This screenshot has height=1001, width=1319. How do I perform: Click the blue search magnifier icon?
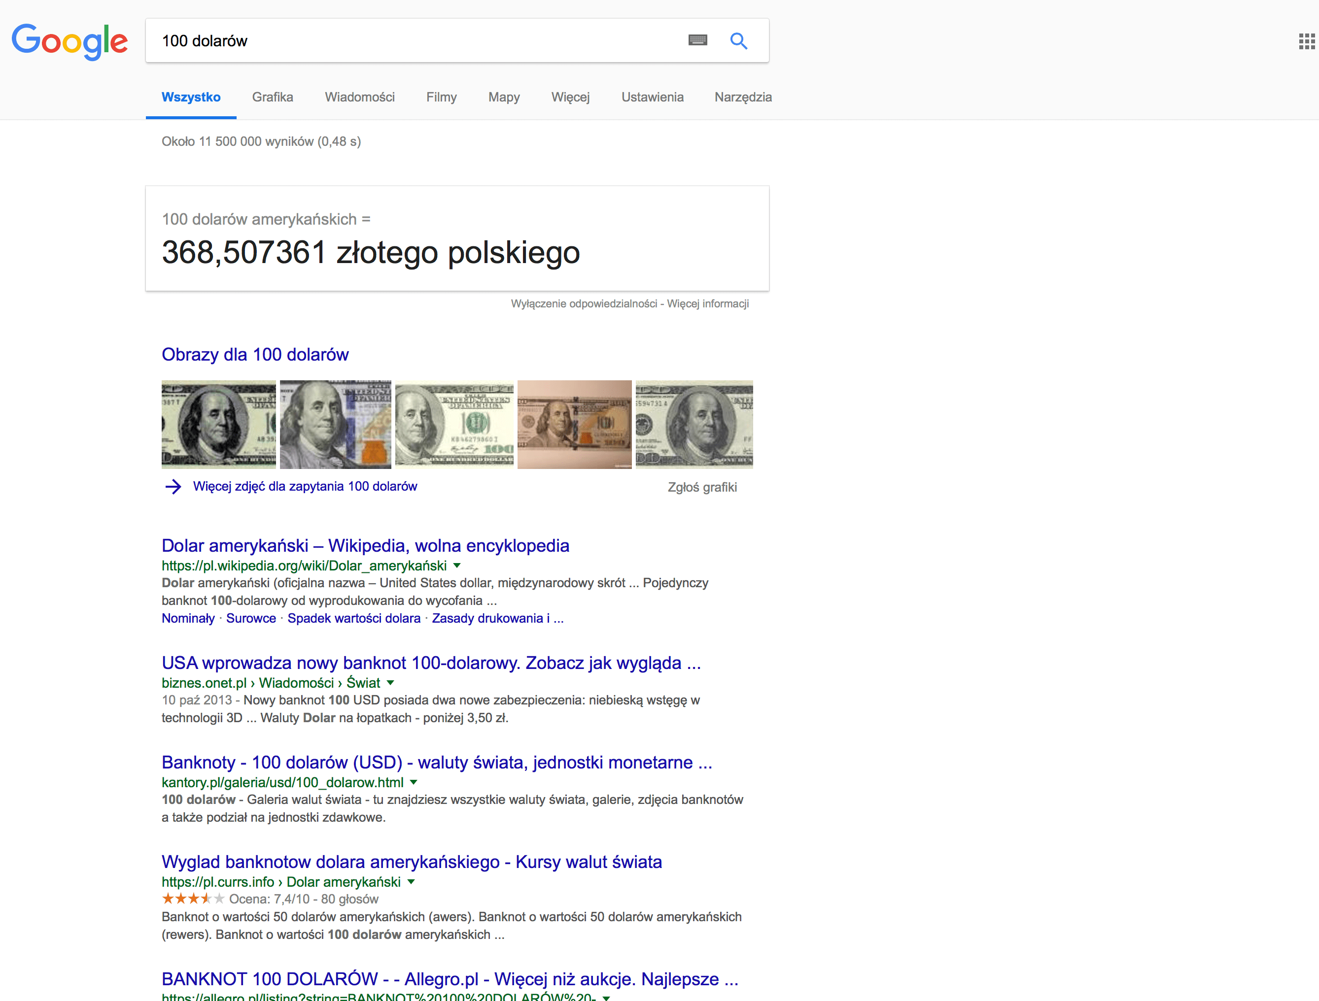click(739, 40)
